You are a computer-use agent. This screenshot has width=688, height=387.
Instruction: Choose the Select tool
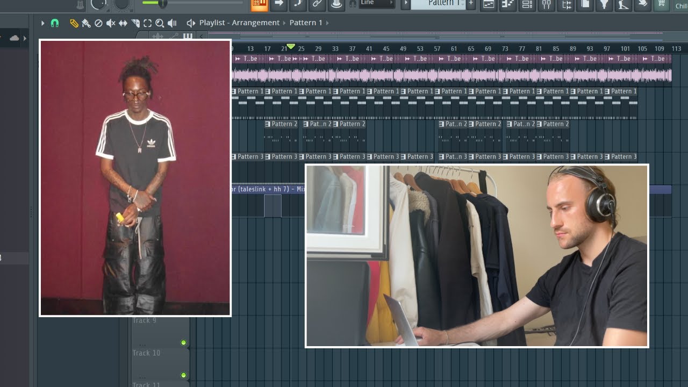pos(147,23)
